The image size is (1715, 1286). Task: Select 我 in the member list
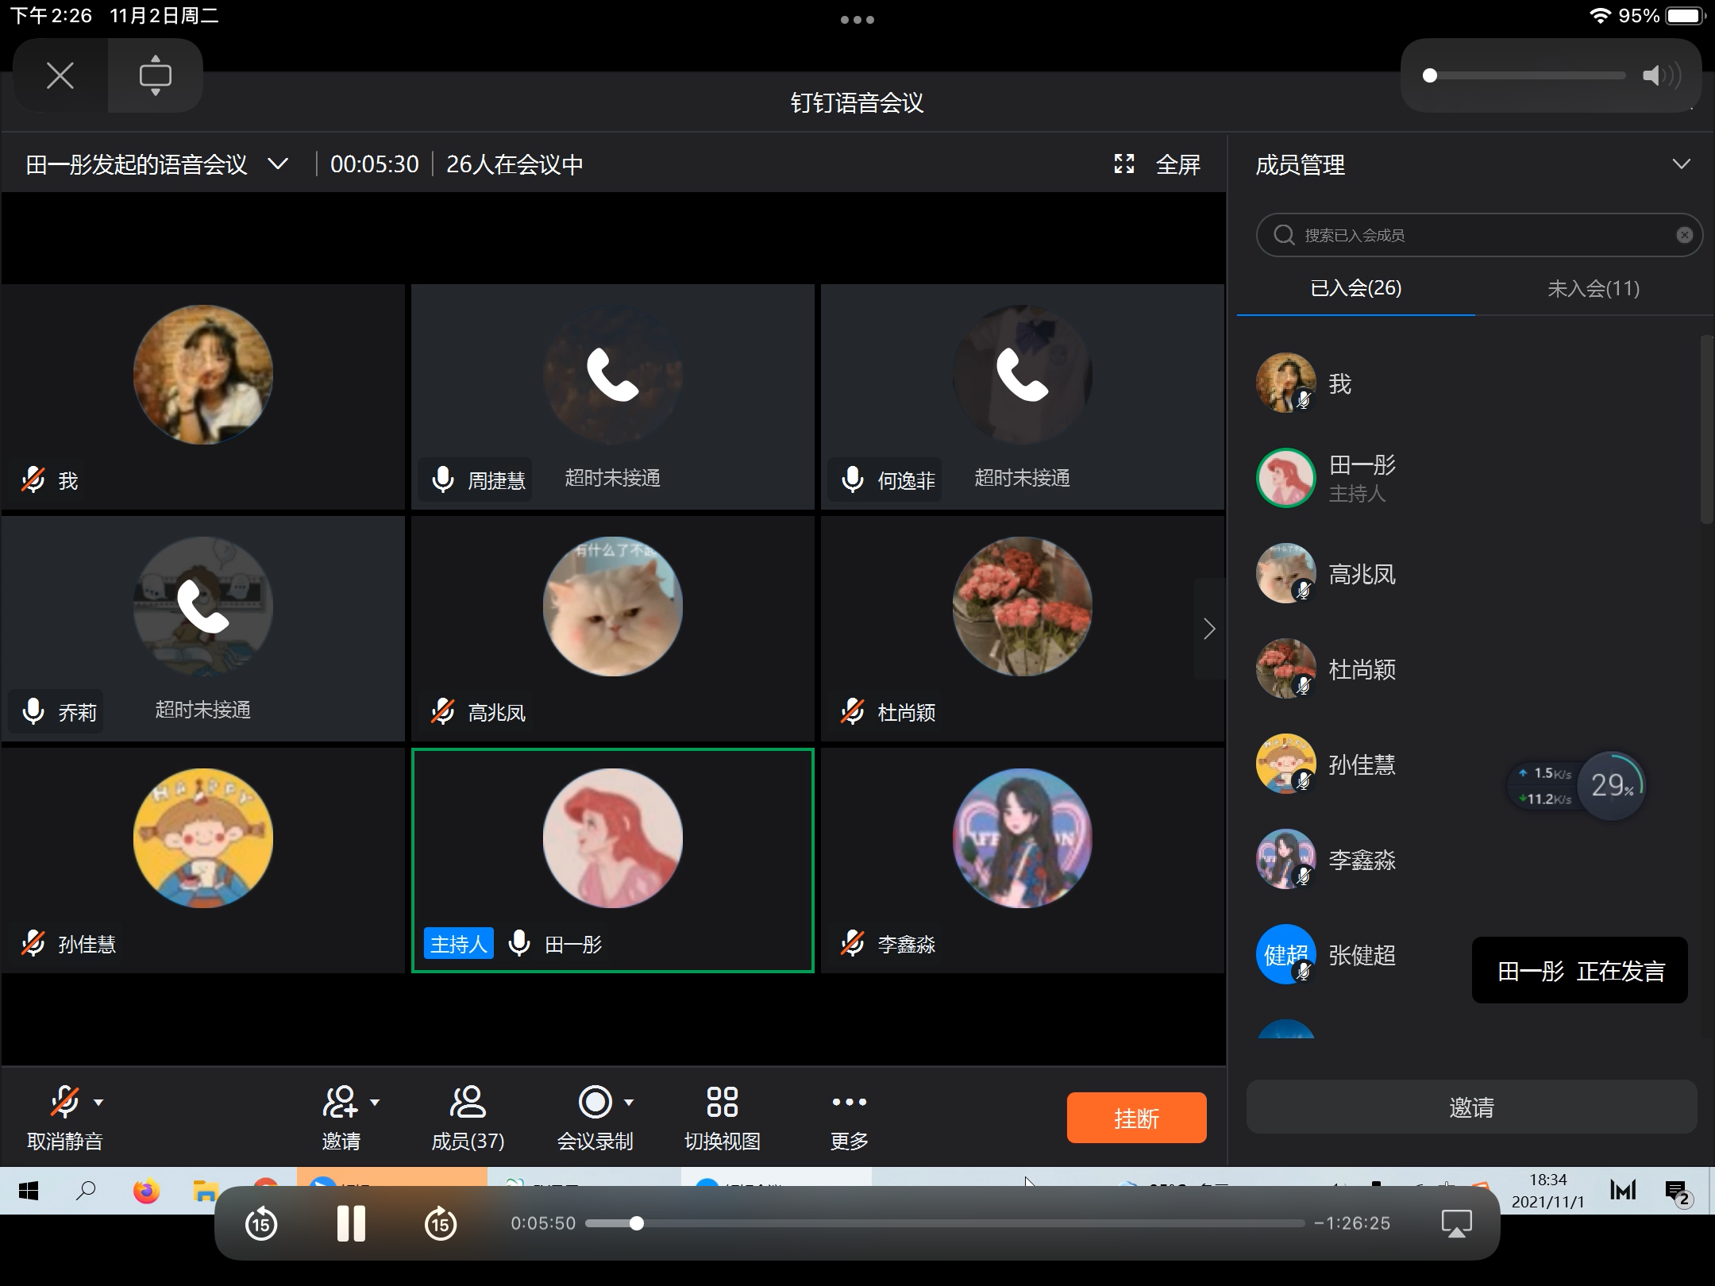[1469, 383]
